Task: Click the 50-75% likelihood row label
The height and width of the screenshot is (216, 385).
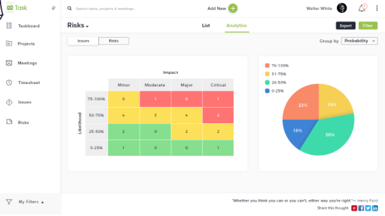Action: click(96, 115)
